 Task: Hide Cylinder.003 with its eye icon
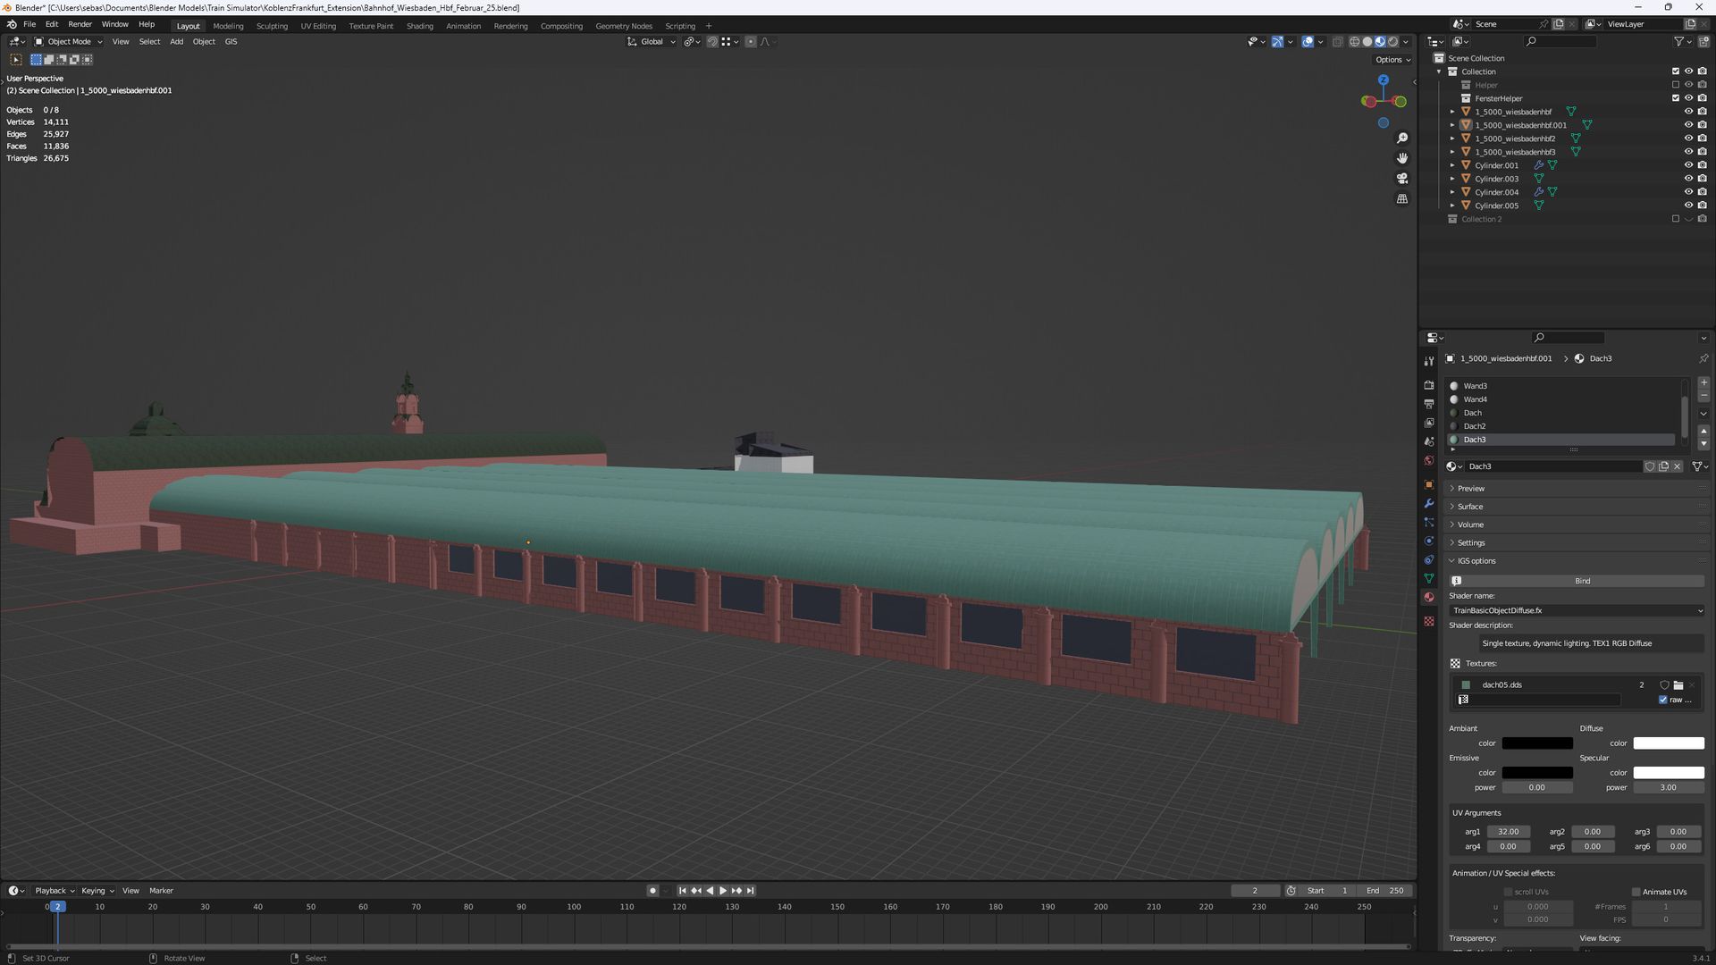coord(1688,179)
